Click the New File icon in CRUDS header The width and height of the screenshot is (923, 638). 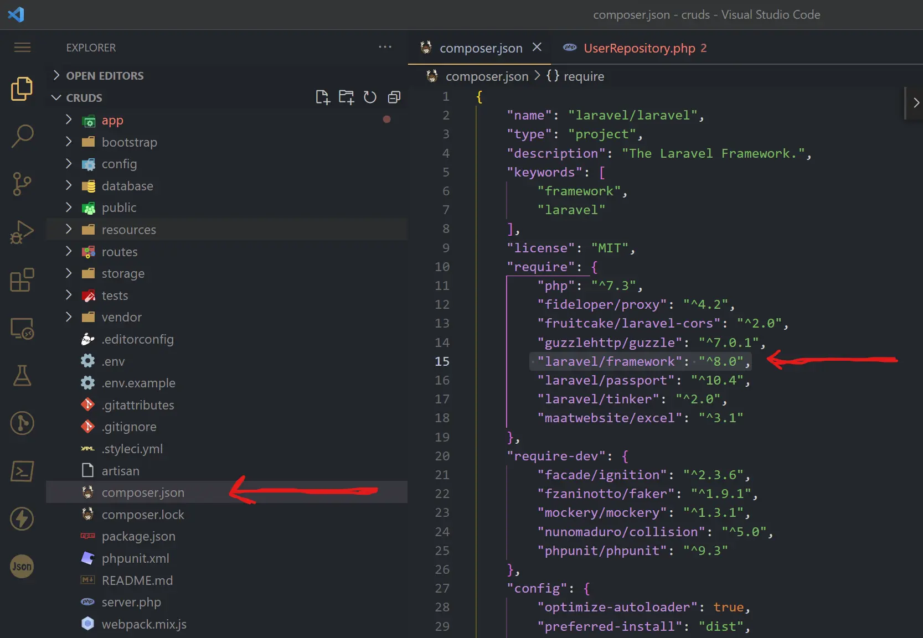pyautogui.click(x=323, y=97)
